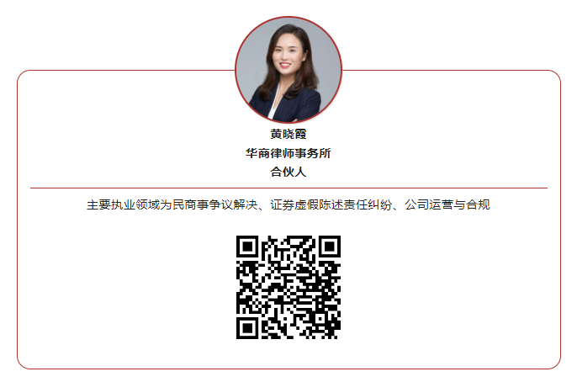Click the QR code image center
Screen dimensions: 577x382
tap(288, 288)
